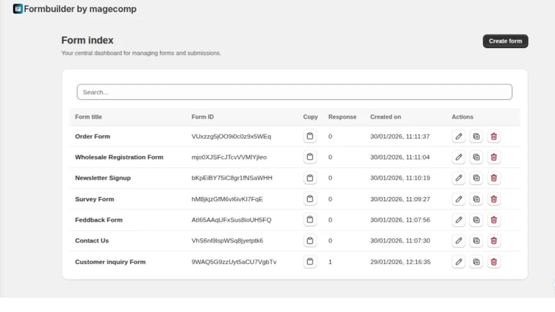Viewport: 555px width, 312px height.
Task: Select ID text mjo0XJSFcJTcvVVMlYjleo
Action: click(x=229, y=157)
